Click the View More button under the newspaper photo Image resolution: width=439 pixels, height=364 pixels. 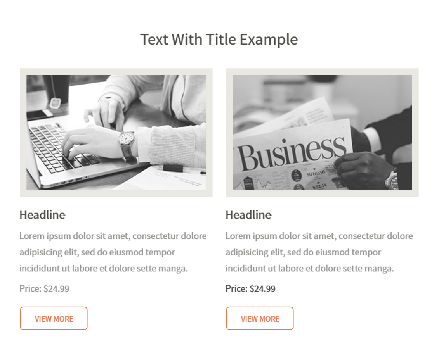tap(260, 319)
